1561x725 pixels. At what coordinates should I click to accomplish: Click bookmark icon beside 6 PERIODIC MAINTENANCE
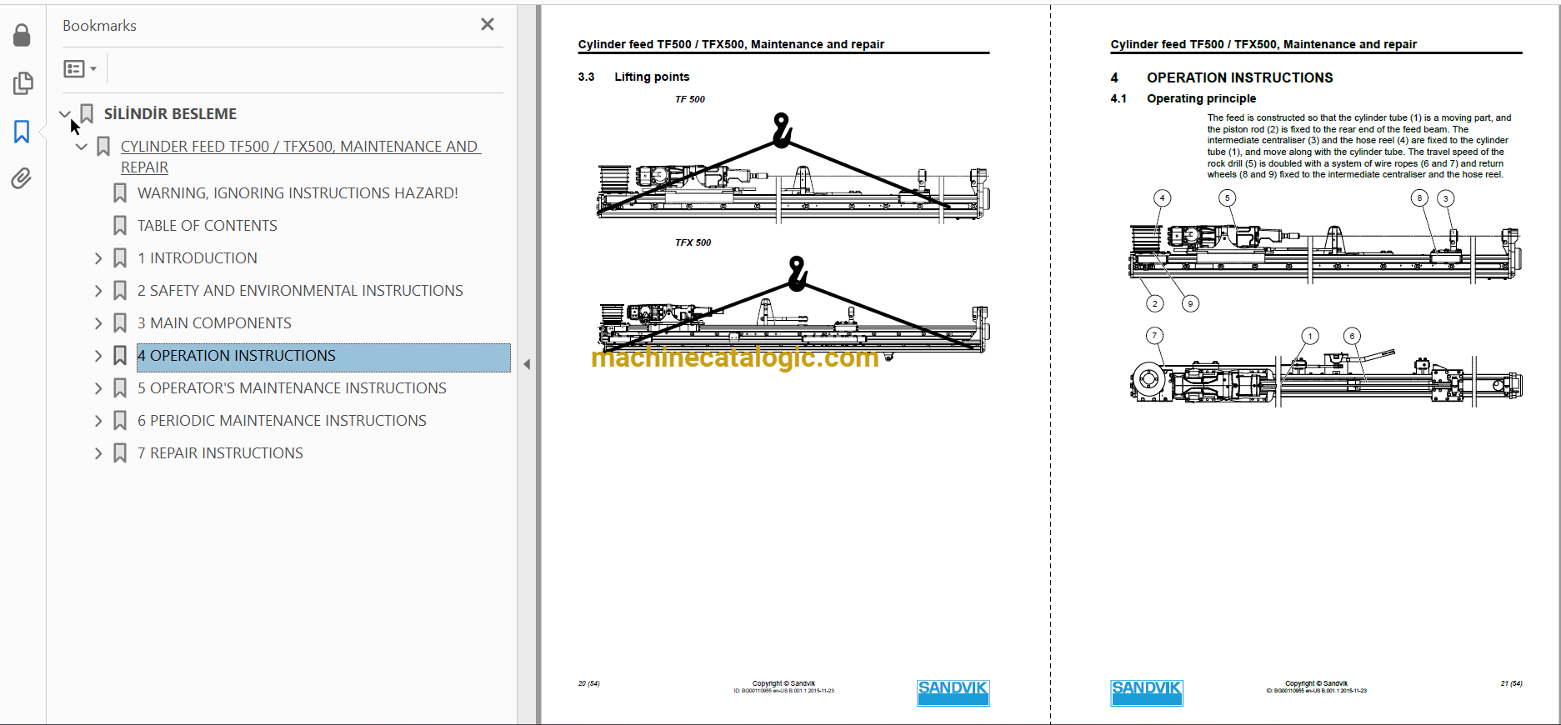click(120, 421)
